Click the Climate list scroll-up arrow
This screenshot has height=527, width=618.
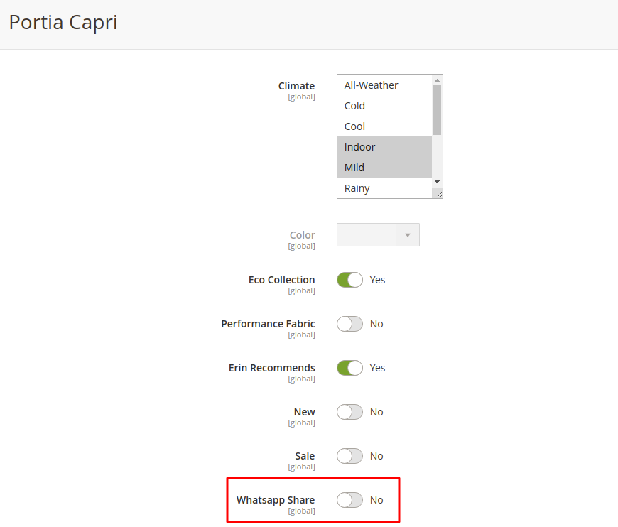pyautogui.click(x=438, y=80)
